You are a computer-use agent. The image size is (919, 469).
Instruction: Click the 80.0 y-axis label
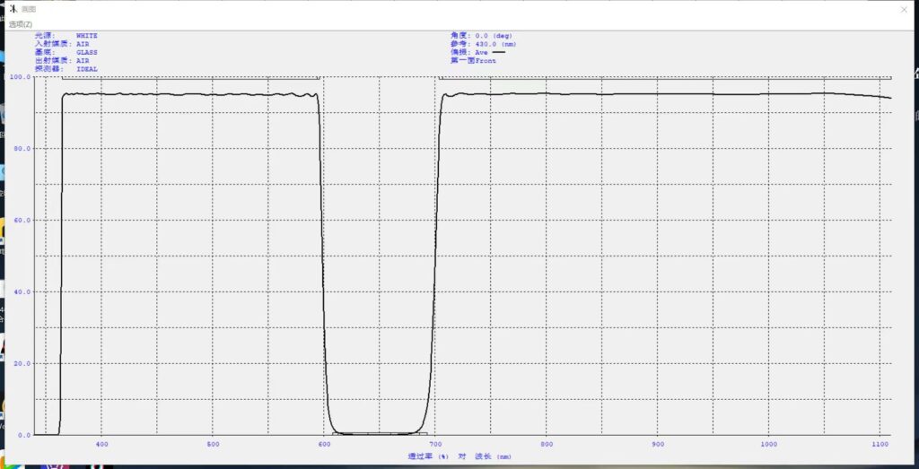[22, 149]
